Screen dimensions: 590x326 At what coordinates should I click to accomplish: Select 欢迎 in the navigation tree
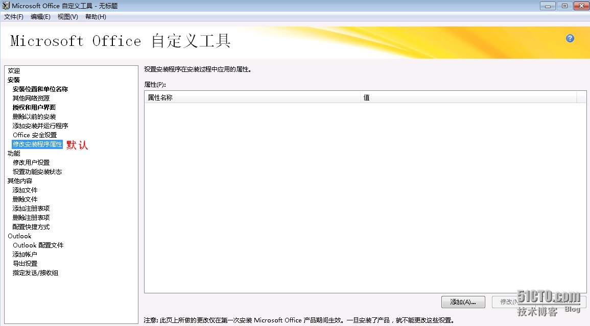tap(14, 71)
